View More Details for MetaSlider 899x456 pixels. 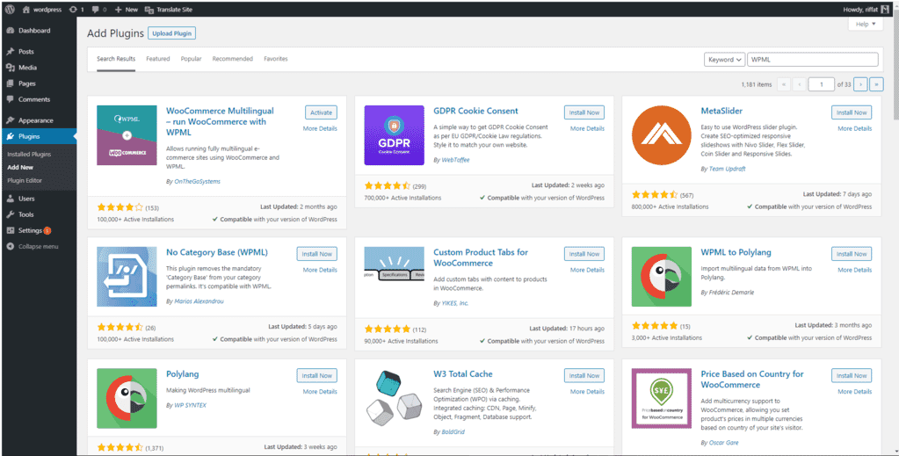pyautogui.click(x=854, y=128)
